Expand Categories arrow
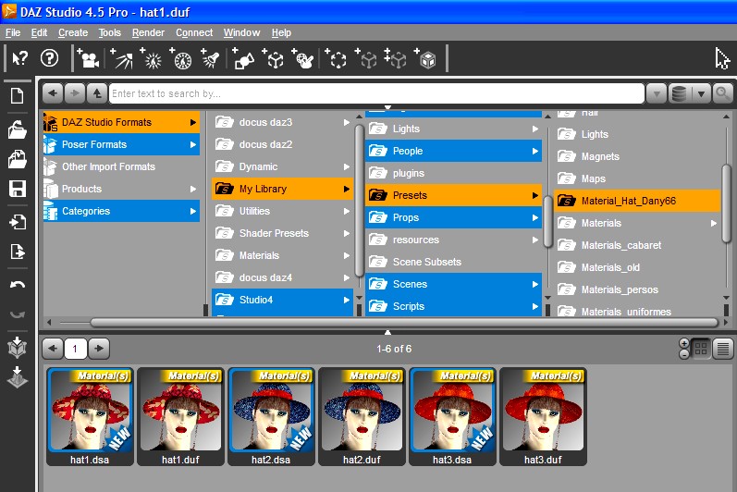This screenshot has width=737, height=492. 192,212
